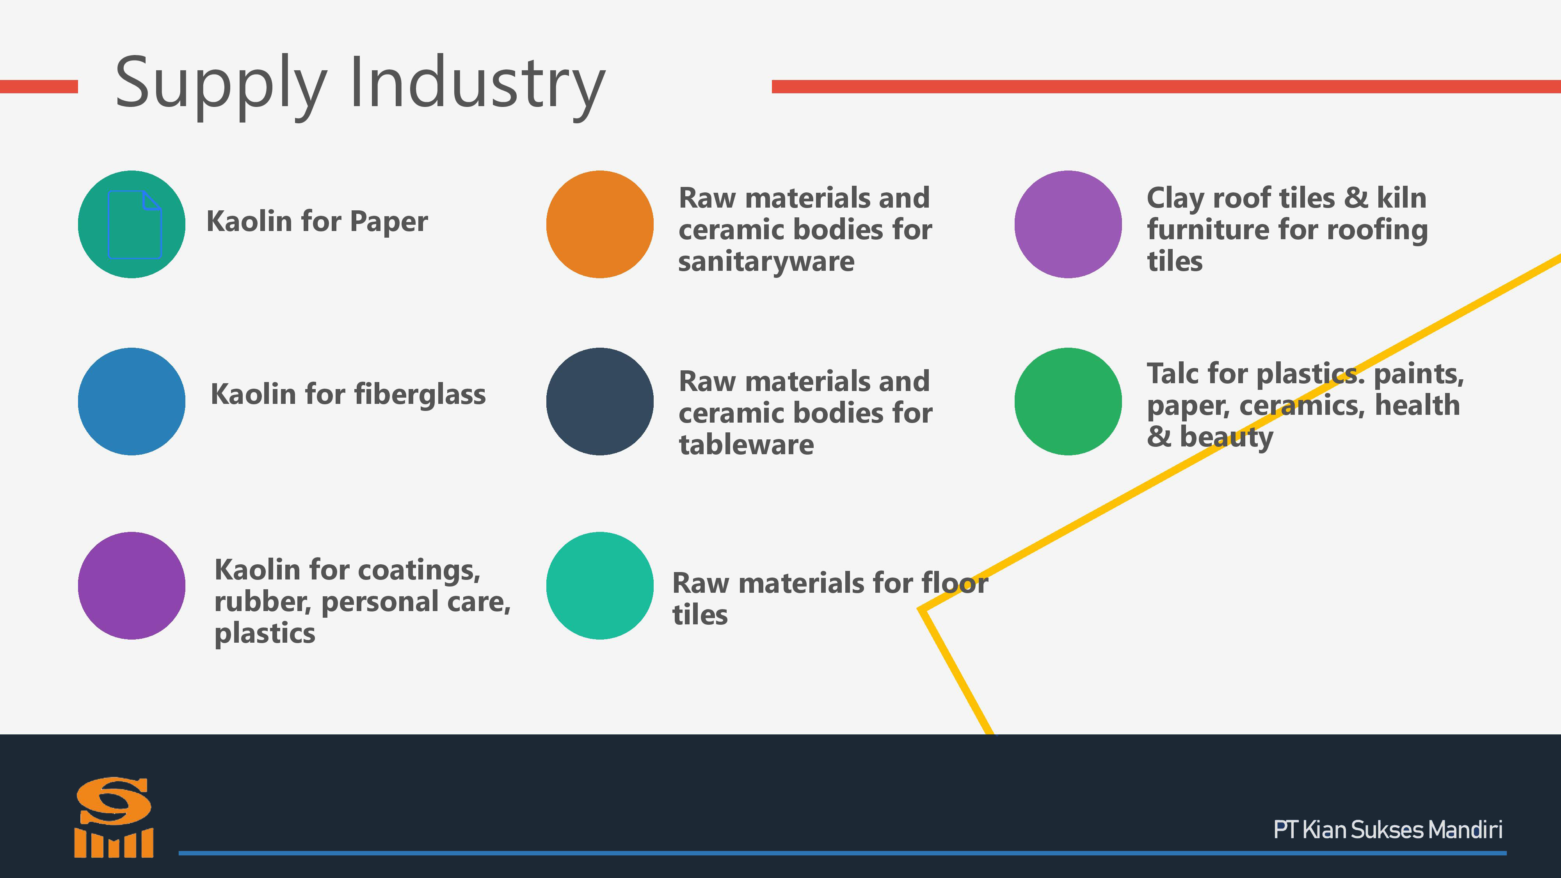This screenshot has width=1561, height=878.
Task: Click the paper document icon
Action: [135, 224]
